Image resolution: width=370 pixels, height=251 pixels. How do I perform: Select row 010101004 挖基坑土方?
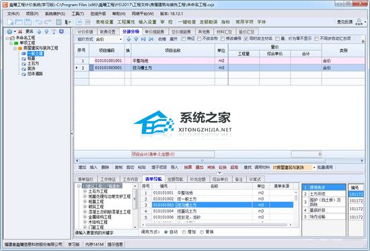[217, 211]
